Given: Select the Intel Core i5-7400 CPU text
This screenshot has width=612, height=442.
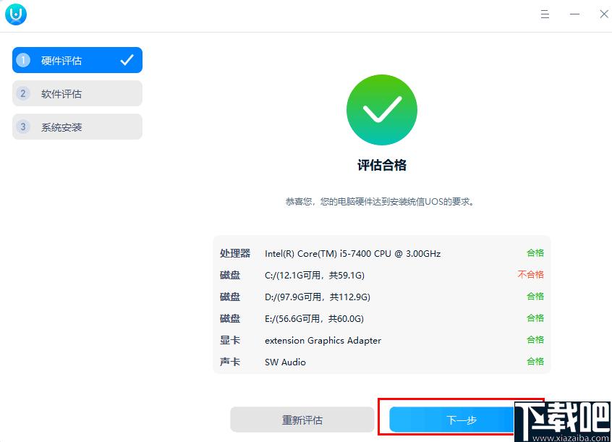Looking at the screenshot, I should (x=353, y=253).
